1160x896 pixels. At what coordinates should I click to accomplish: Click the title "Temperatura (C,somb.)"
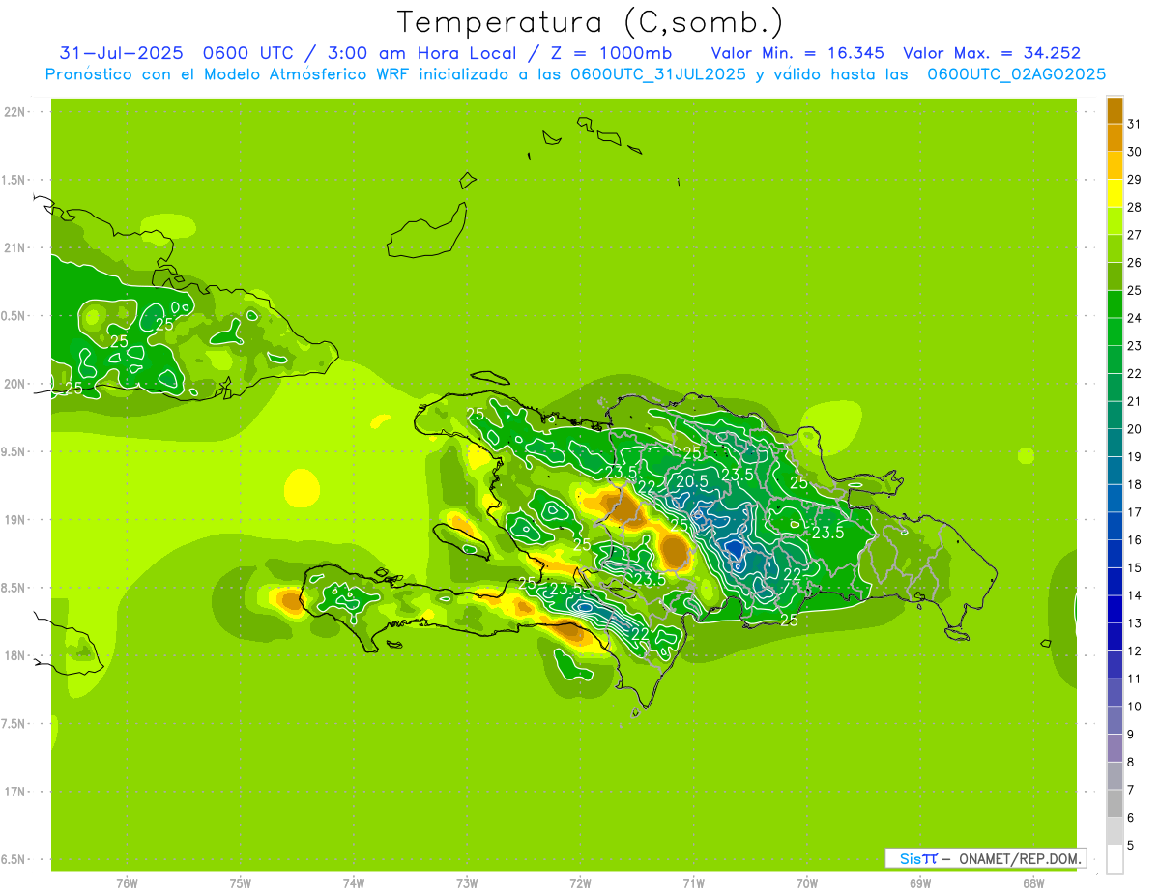(x=591, y=22)
